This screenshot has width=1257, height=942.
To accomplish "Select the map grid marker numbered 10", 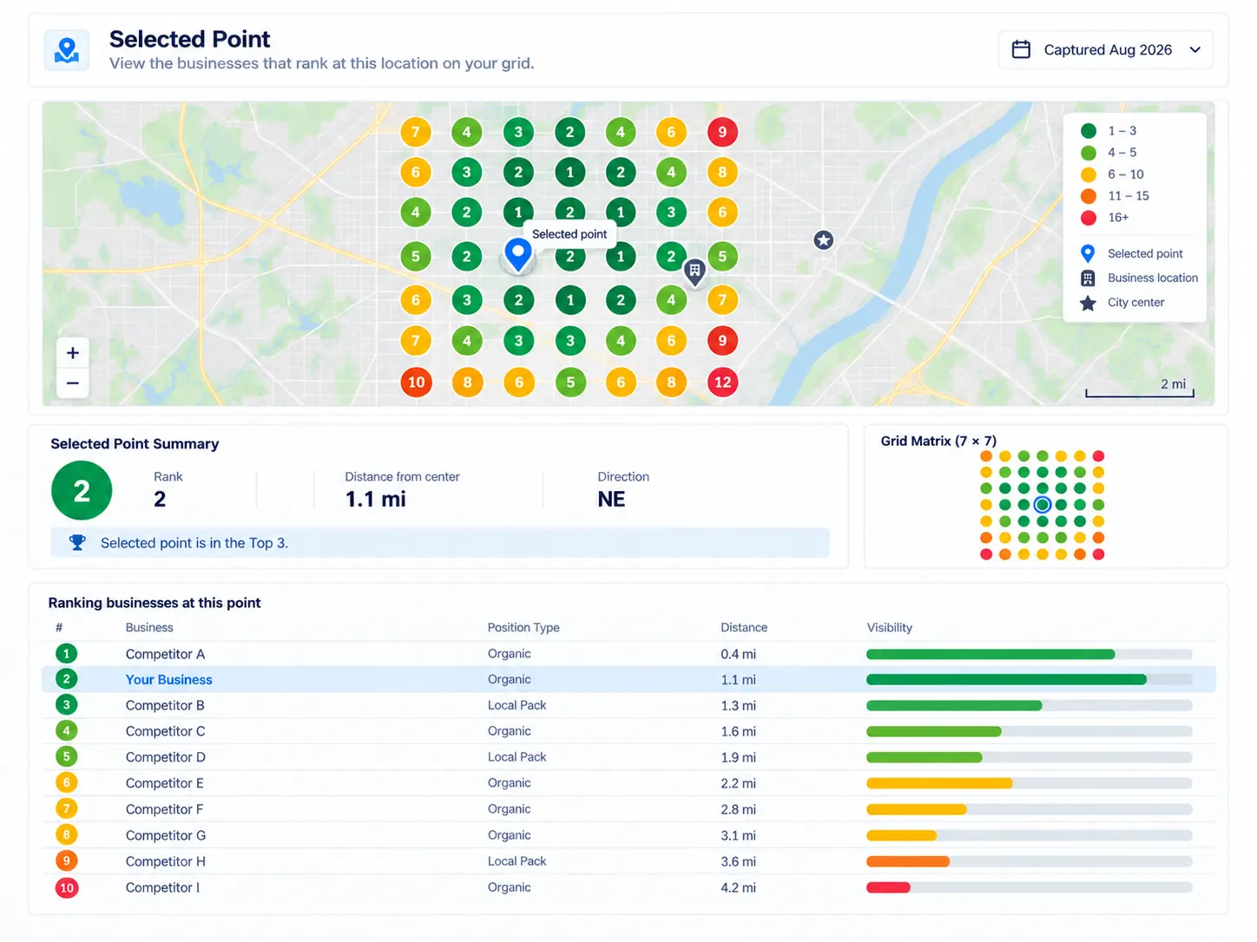I will [416, 382].
